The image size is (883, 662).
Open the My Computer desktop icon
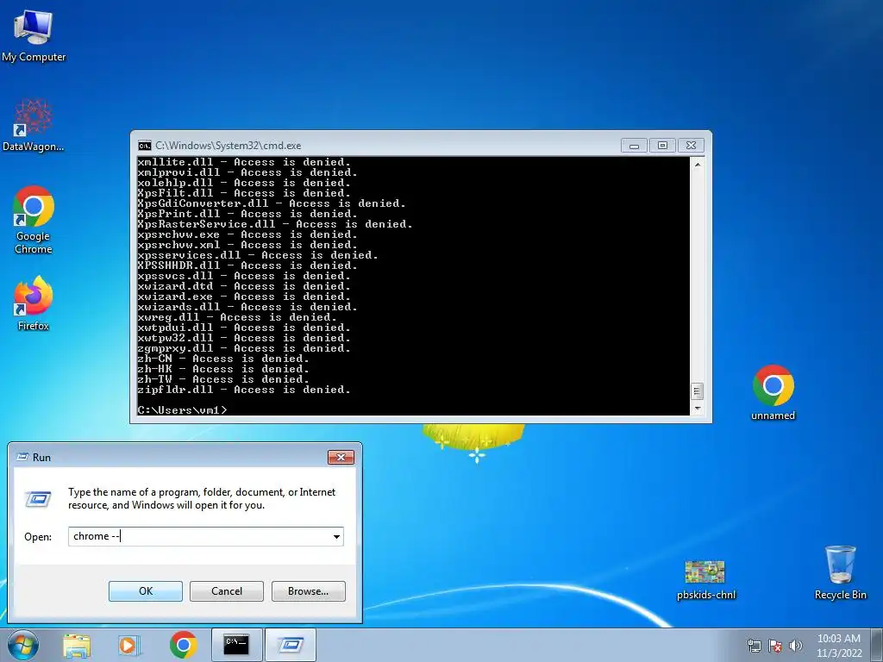point(34,36)
